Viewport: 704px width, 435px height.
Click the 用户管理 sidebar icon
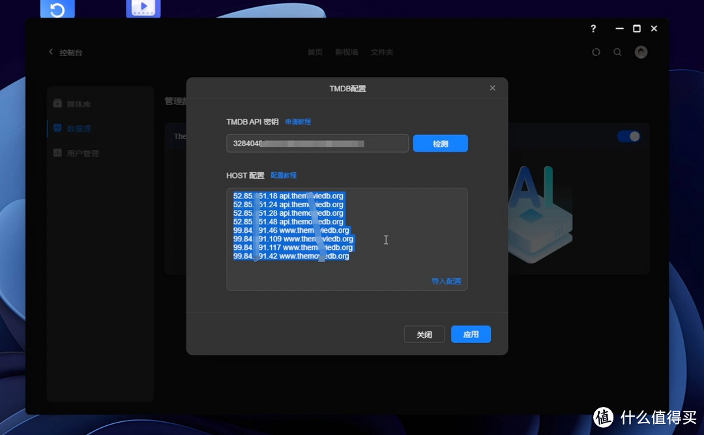click(x=57, y=153)
